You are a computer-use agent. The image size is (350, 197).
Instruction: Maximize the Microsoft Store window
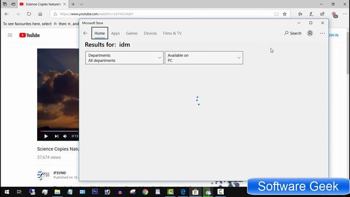311,23
